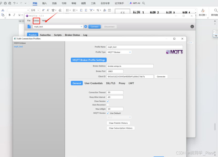Expand the quick access toolbar customize chevron
This screenshot has height=157, width=218.
coord(25,3)
